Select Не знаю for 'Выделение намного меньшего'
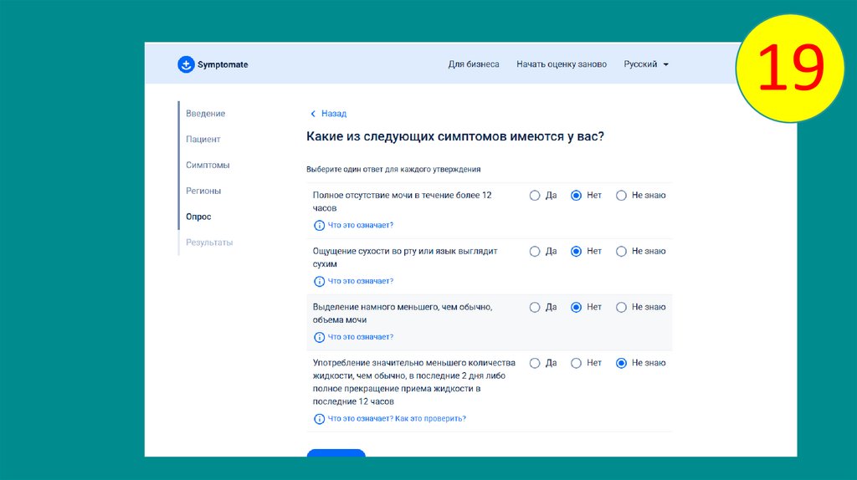This screenshot has height=480, width=857. tap(622, 307)
